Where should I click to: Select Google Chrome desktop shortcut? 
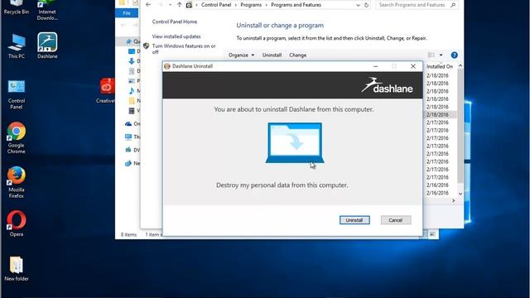click(x=17, y=138)
